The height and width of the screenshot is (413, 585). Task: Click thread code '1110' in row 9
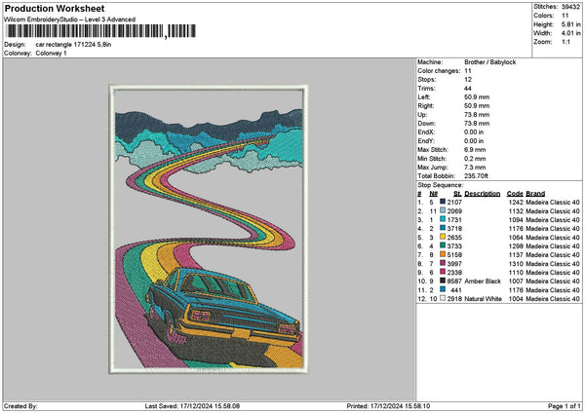[516, 273]
